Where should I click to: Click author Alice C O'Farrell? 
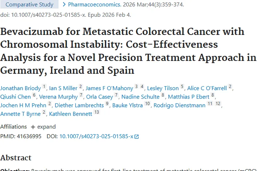(207, 88)
